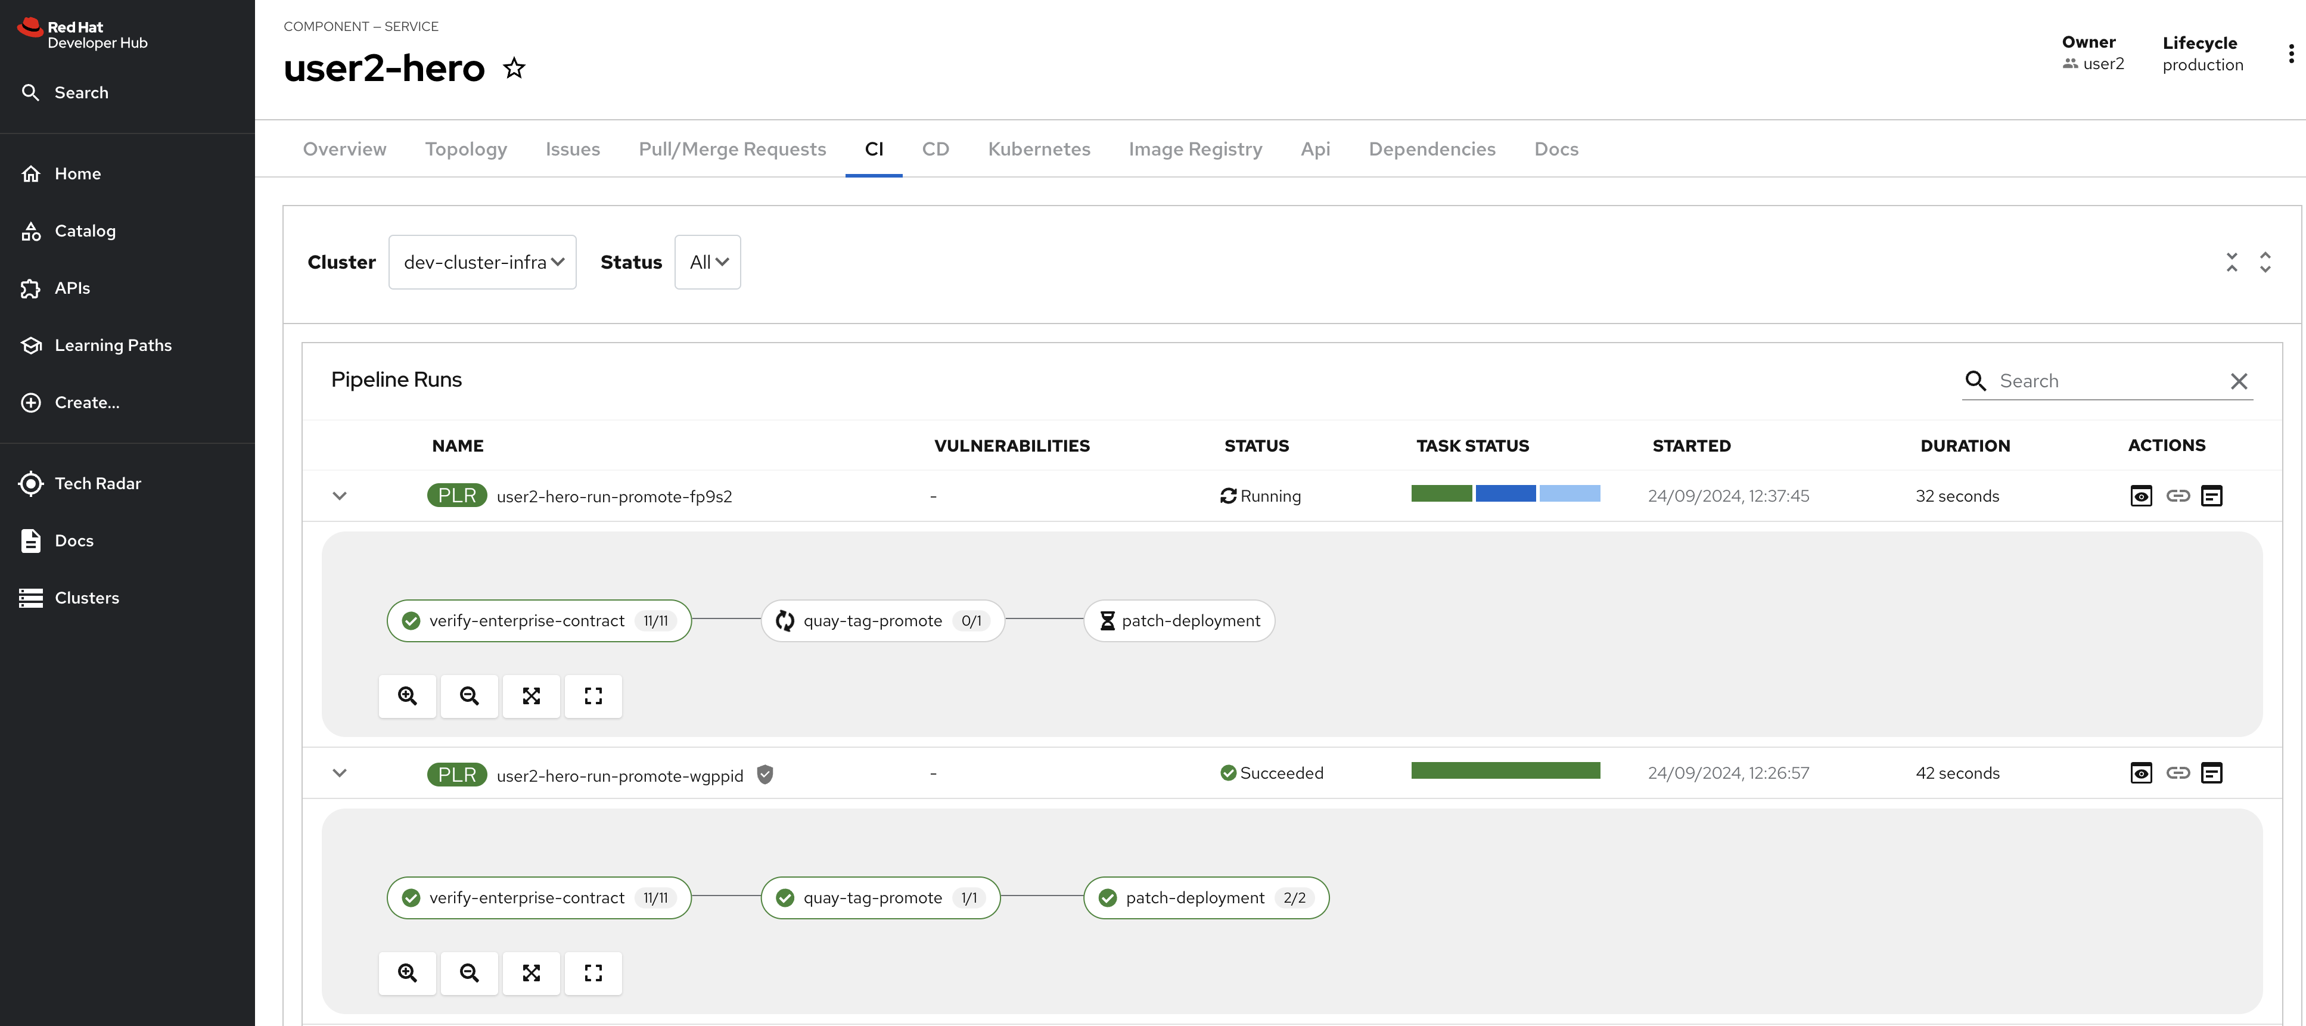This screenshot has width=2306, height=1026.
Task: Open the Dependencies tab
Action: click(x=1431, y=150)
